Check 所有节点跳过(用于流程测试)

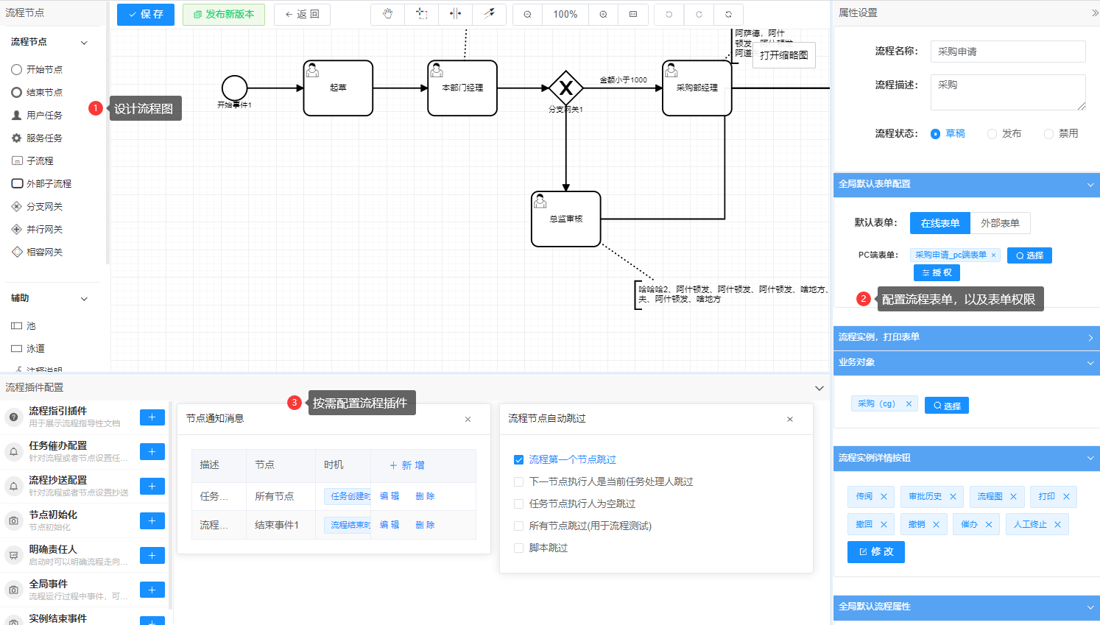click(518, 526)
